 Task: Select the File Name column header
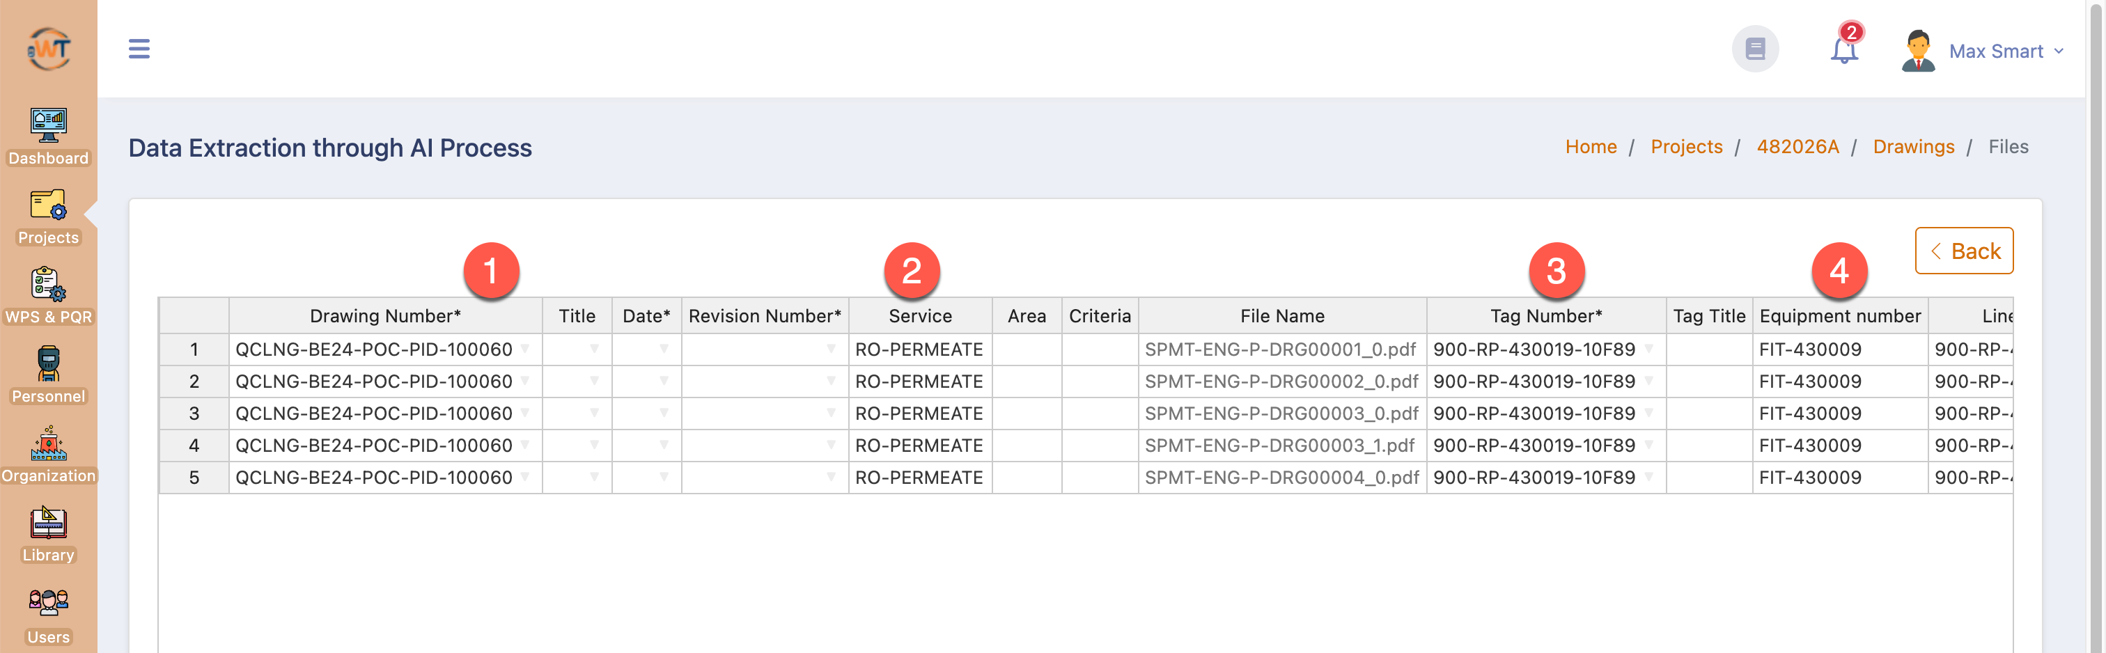click(x=1281, y=315)
